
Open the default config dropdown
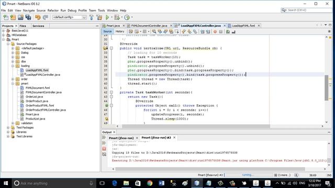[70, 17]
